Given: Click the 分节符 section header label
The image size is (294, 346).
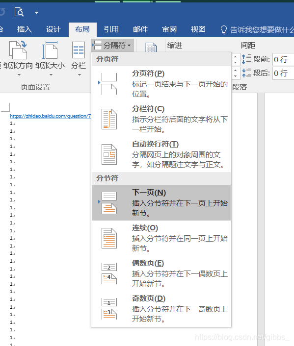Looking at the screenshot, I should pyautogui.click(x=107, y=178).
